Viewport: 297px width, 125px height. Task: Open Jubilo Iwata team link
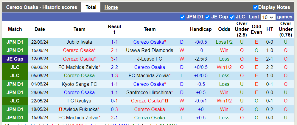click(79, 42)
